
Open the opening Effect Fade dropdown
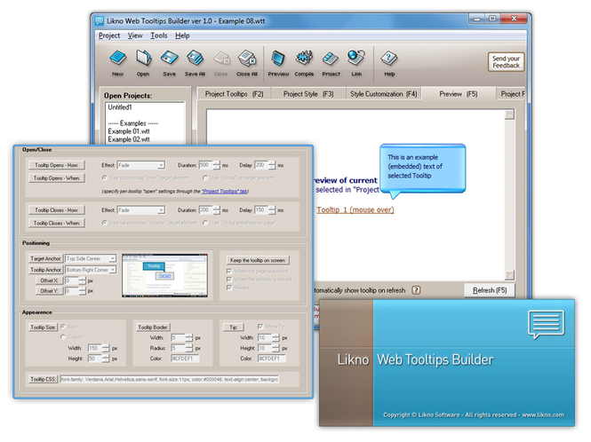click(x=141, y=165)
